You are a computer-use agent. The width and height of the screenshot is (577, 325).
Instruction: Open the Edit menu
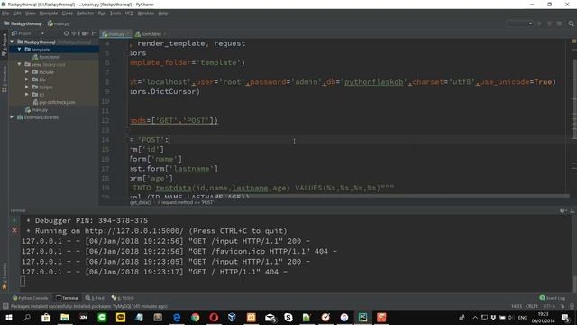coord(17,14)
